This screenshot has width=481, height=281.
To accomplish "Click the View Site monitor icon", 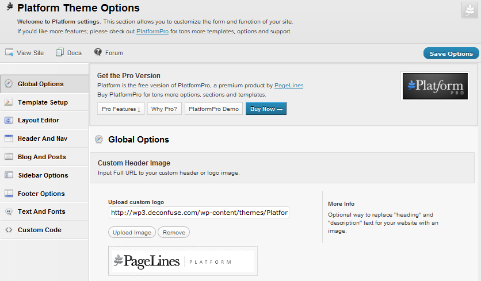I will [x=9, y=52].
